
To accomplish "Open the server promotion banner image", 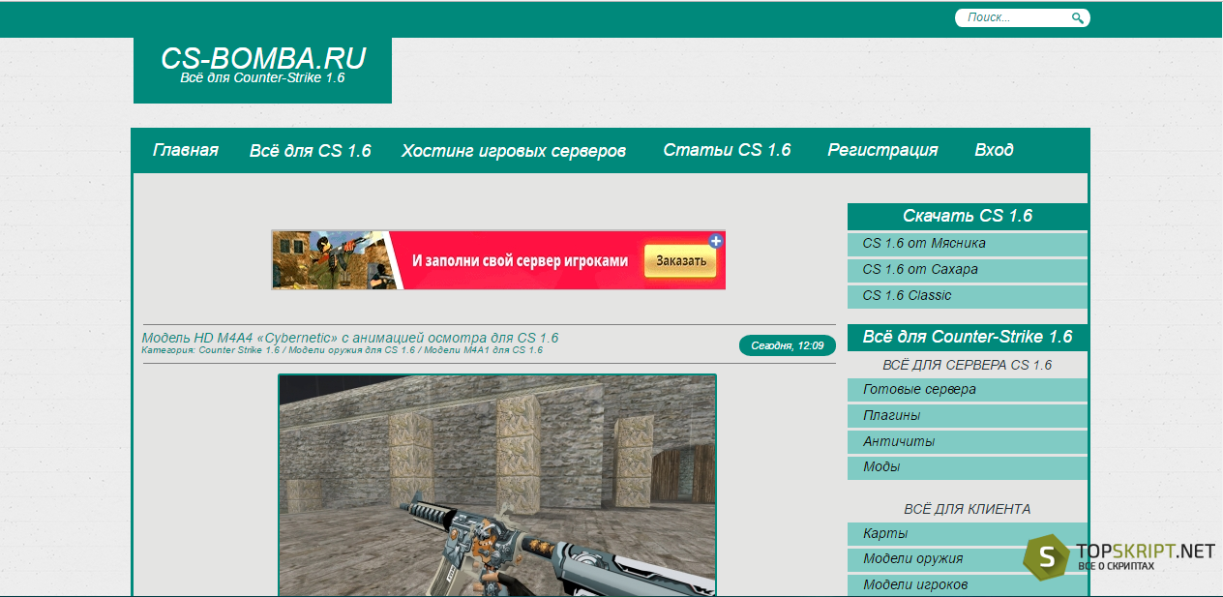I will pyautogui.click(x=498, y=259).
